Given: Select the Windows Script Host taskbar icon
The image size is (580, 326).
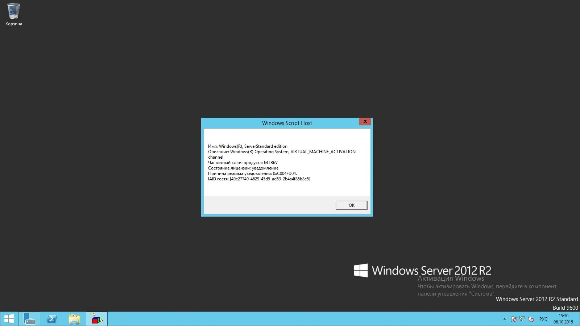Looking at the screenshot, I should pyautogui.click(x=97, y=319).
